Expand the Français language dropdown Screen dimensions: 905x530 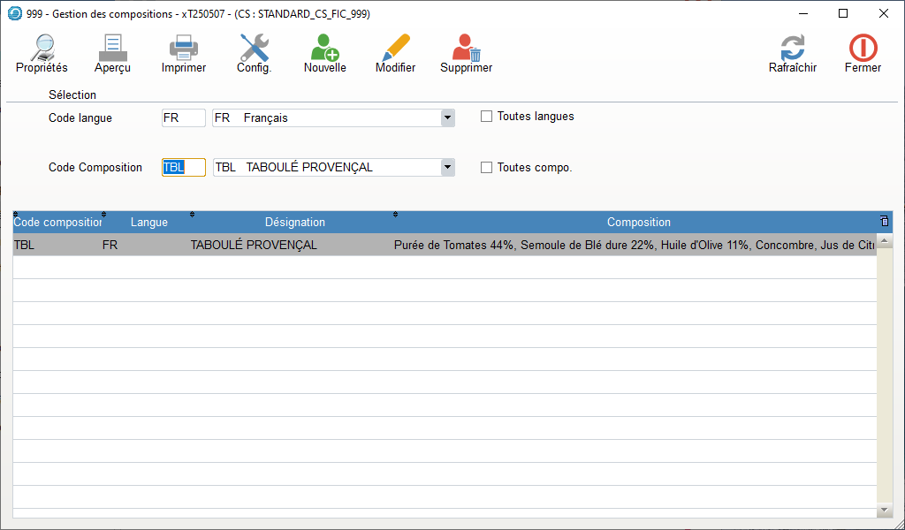(x=447, y=117)
